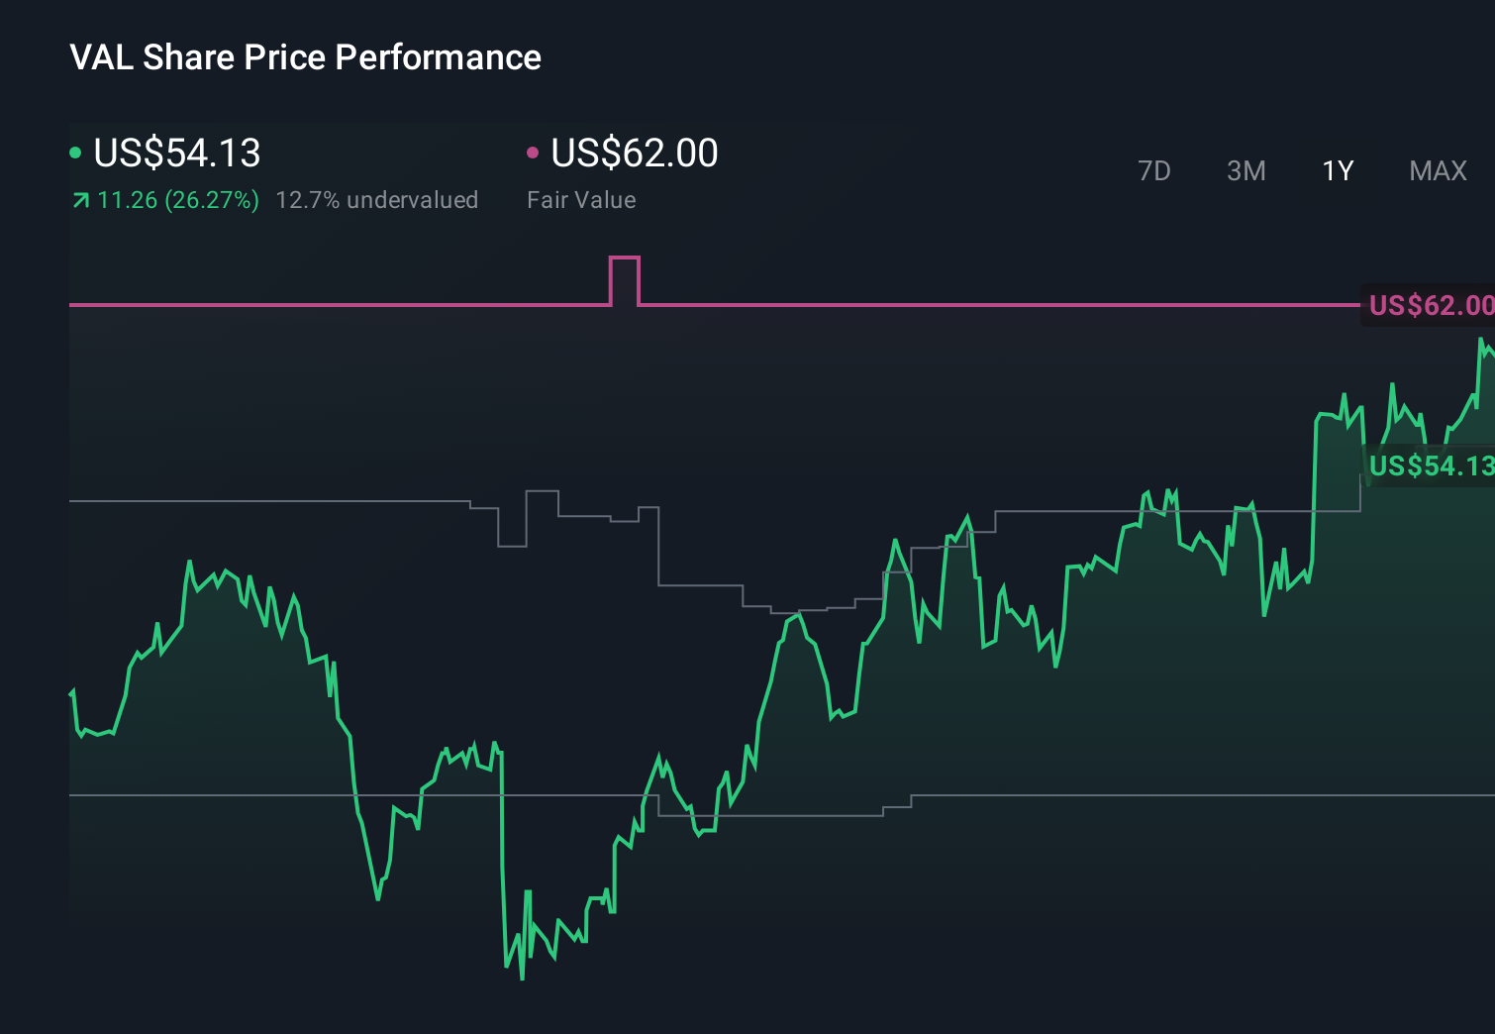This screenshot has height=1034, width=1495.
Task: Expand the Fair Value label details
Action: point(582,199)
